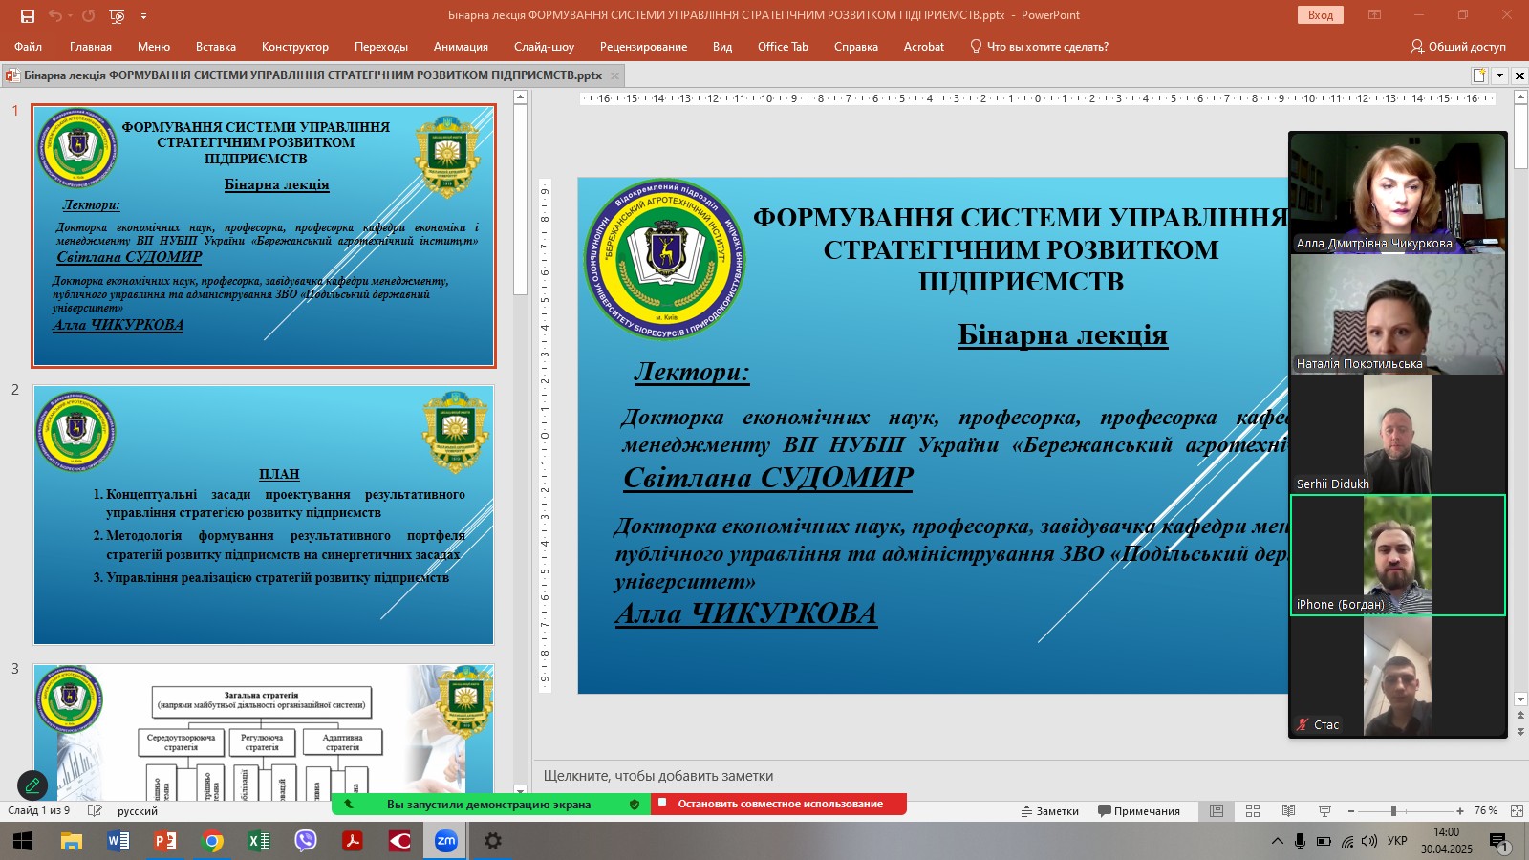Screen dimensions: 1529x860
Task: Open spell check icon in status bar
Action: click(95, 810)
